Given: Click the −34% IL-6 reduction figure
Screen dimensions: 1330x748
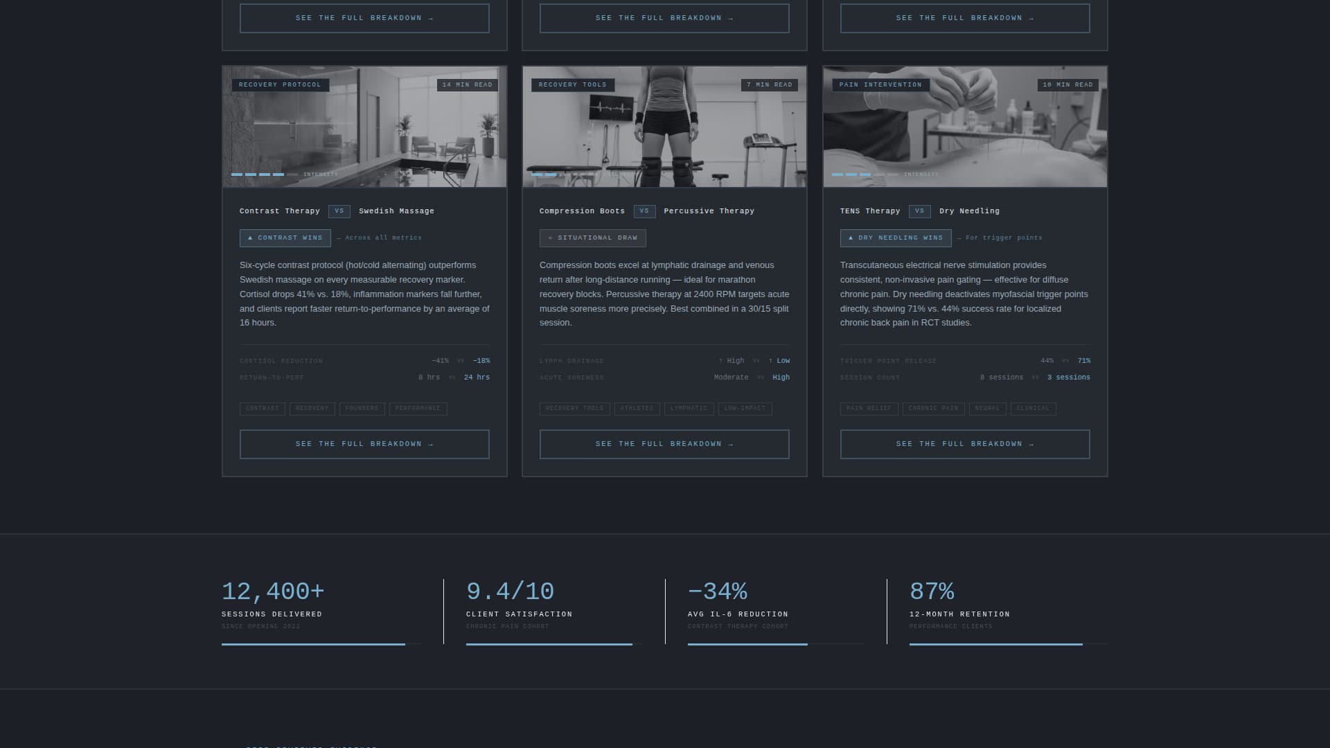Looking at the screenshot, I should click(x=718, y=591).
